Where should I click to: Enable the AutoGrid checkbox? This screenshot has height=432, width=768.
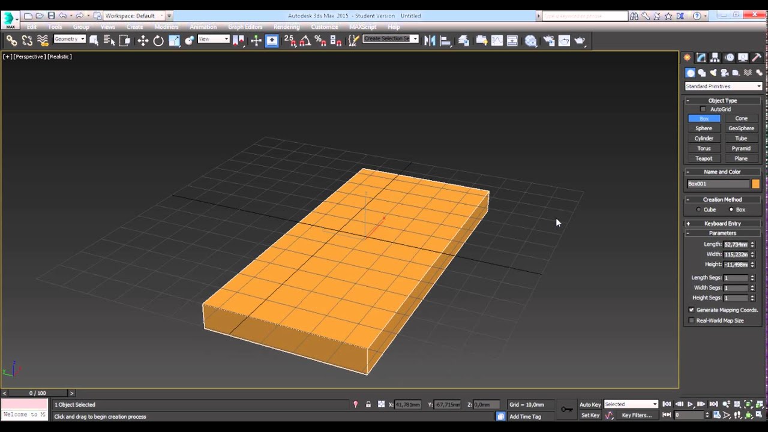703,109
